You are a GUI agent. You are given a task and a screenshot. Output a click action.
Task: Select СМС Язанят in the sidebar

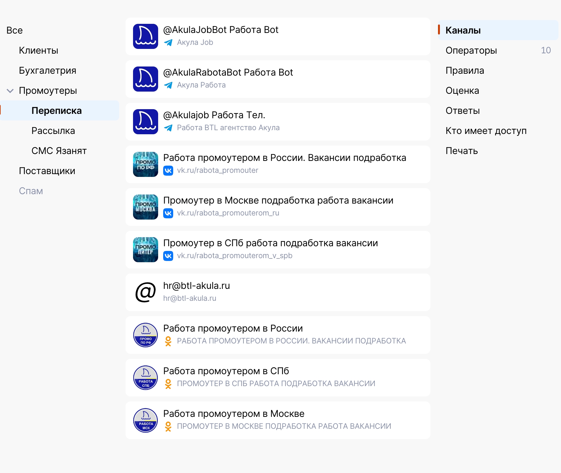point(59,151)
